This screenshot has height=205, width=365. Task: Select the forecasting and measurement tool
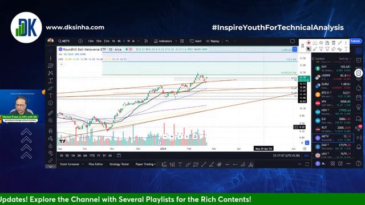coord(51,81)
